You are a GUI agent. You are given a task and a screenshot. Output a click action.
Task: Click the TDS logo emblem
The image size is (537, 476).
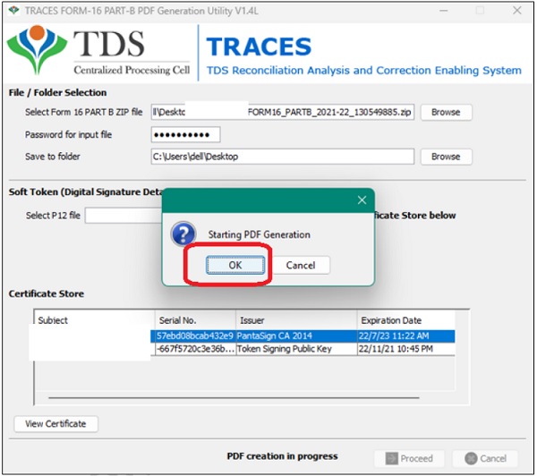pyautogui.click(x=34, y=51)
